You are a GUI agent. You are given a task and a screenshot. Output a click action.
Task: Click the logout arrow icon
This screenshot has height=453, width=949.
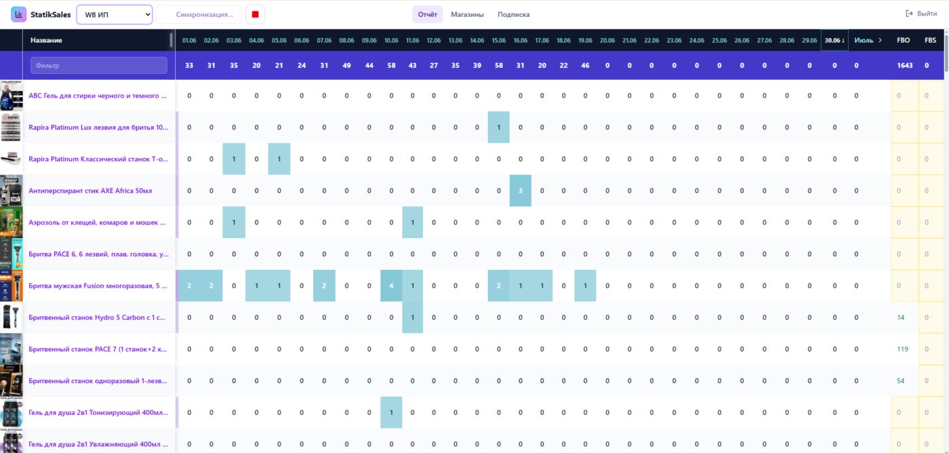(910, 14)
